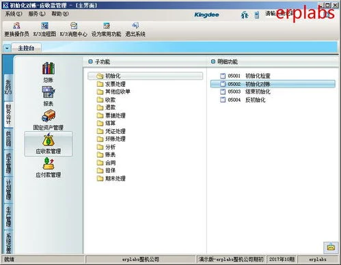This screenshot has width=341, height=265.
Task: Click the 就绪 status bar text
Action: [x=9, y=260]
